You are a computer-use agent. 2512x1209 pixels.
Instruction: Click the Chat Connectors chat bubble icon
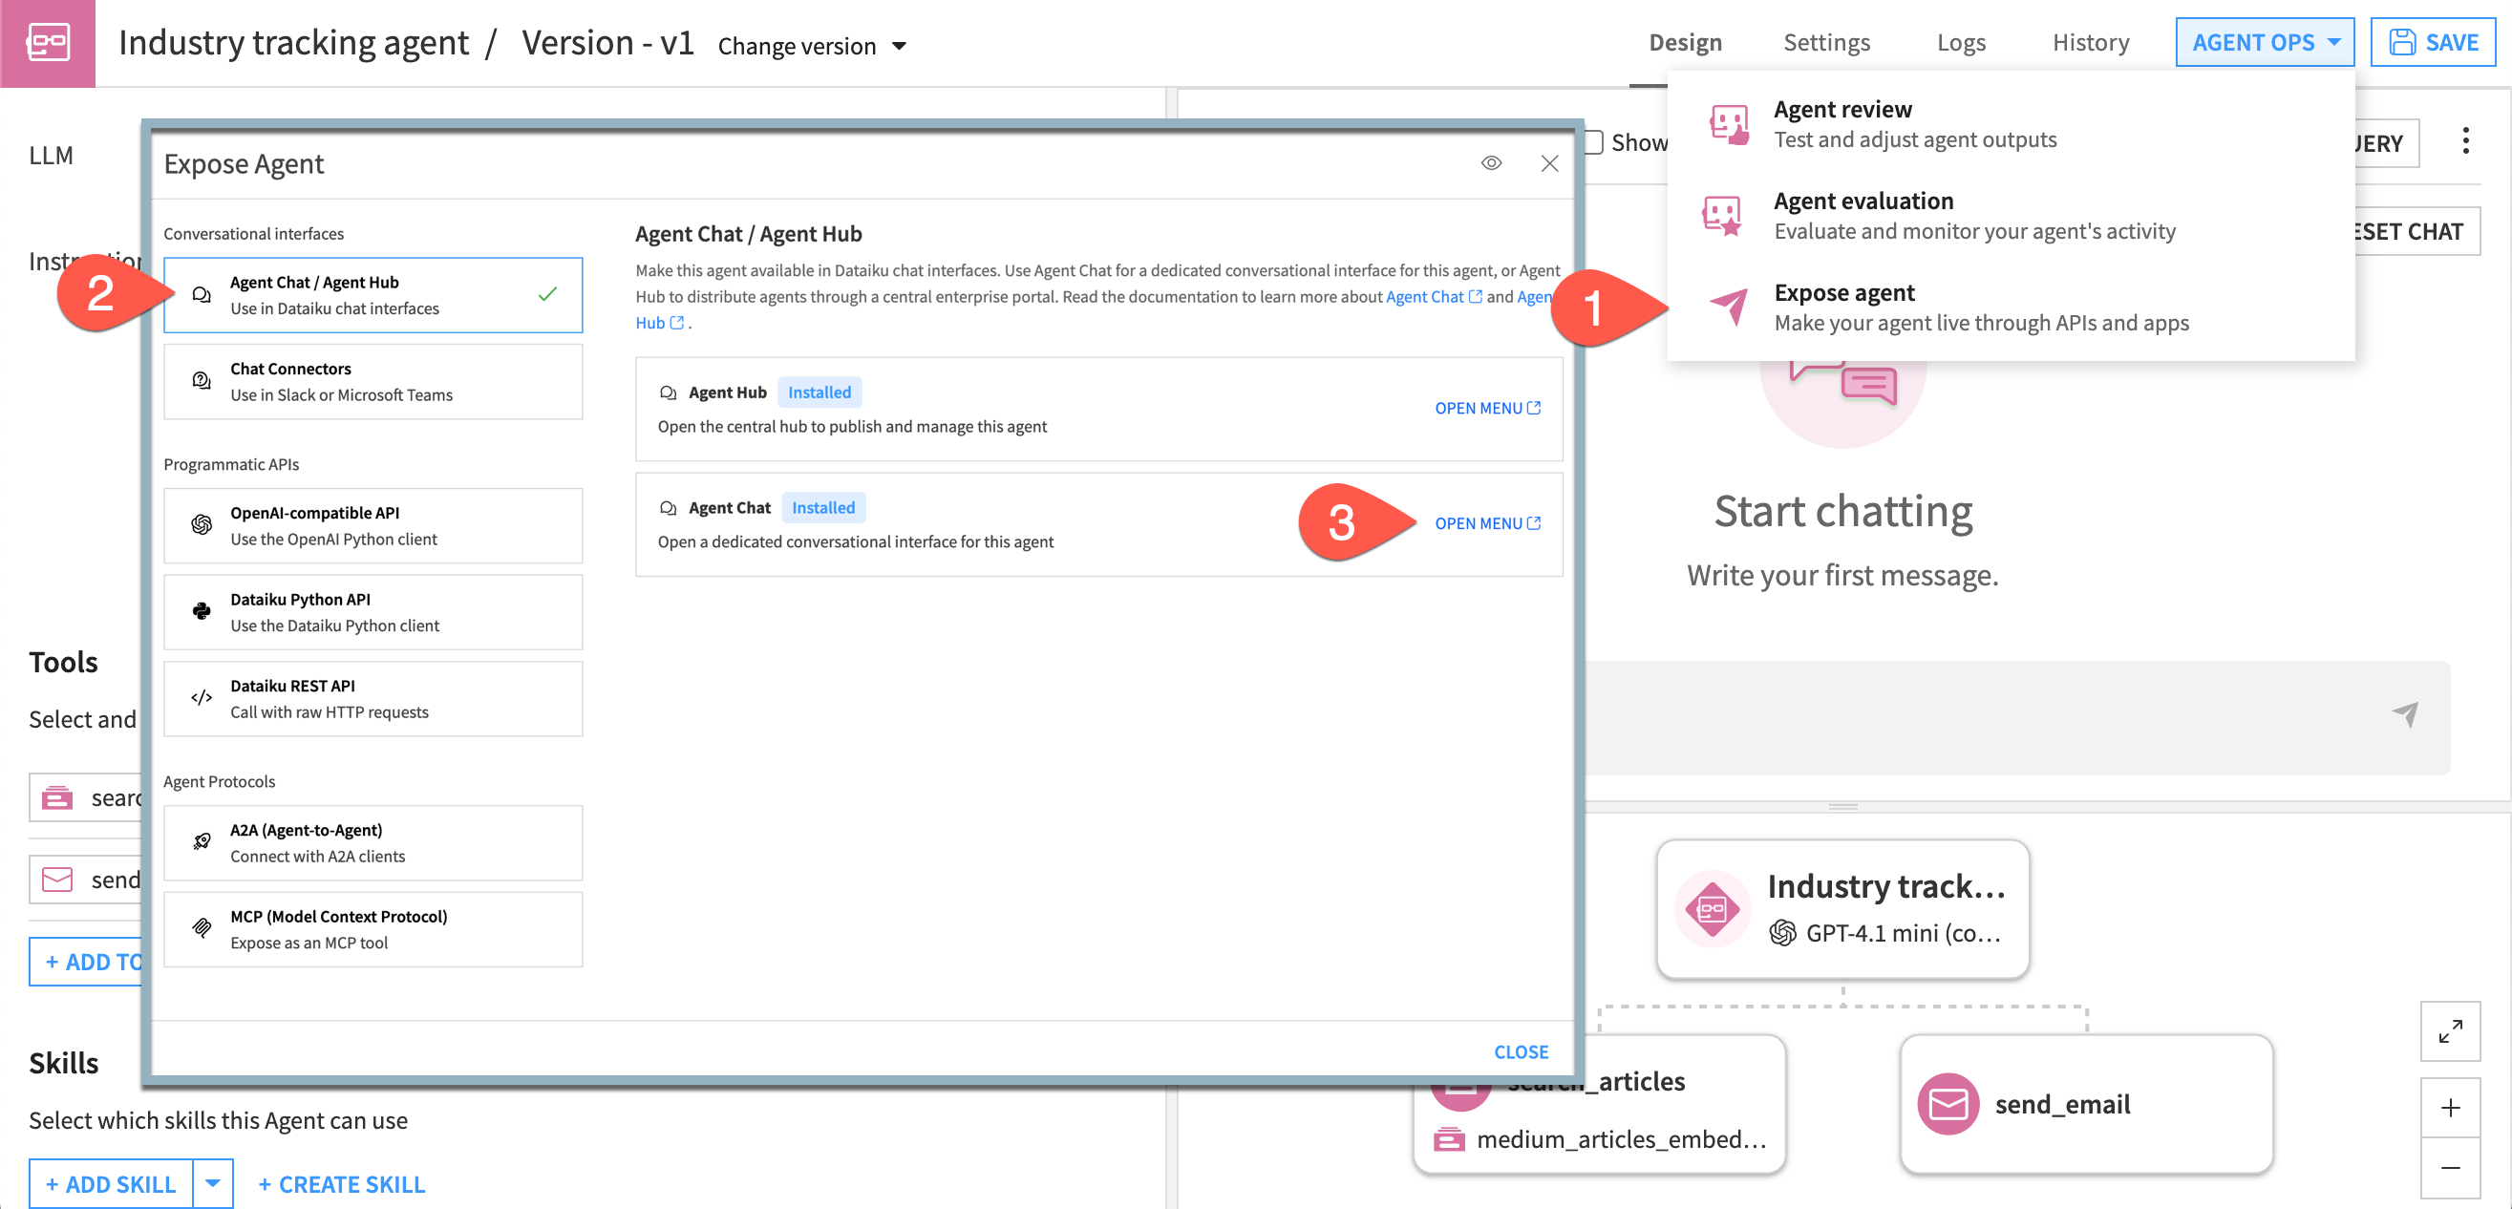point(201,380)
